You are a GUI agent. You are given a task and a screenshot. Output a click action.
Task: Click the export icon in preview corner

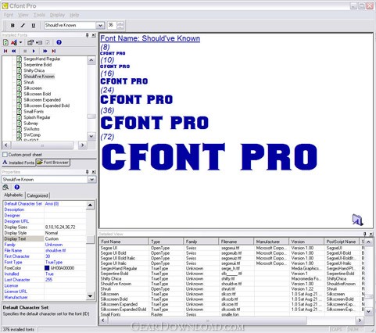click(357, 220)
